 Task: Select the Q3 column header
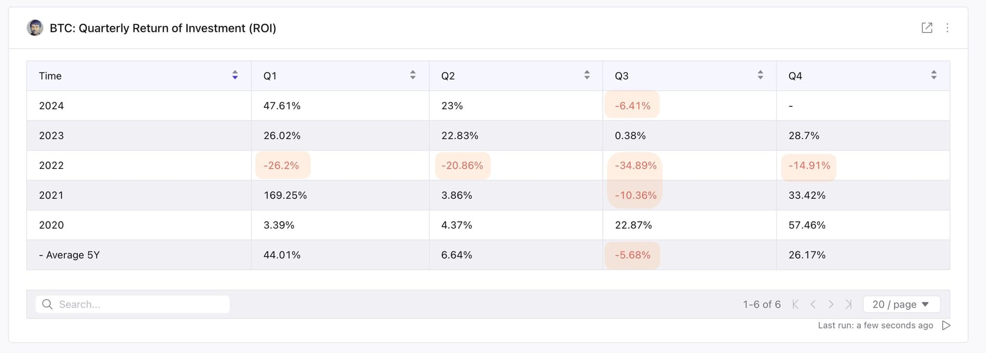(x=620, y=75)
